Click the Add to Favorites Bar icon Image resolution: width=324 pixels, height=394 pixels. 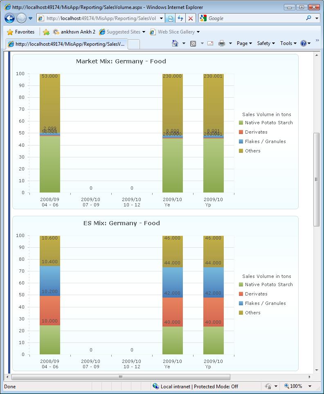tap(46, 32)
